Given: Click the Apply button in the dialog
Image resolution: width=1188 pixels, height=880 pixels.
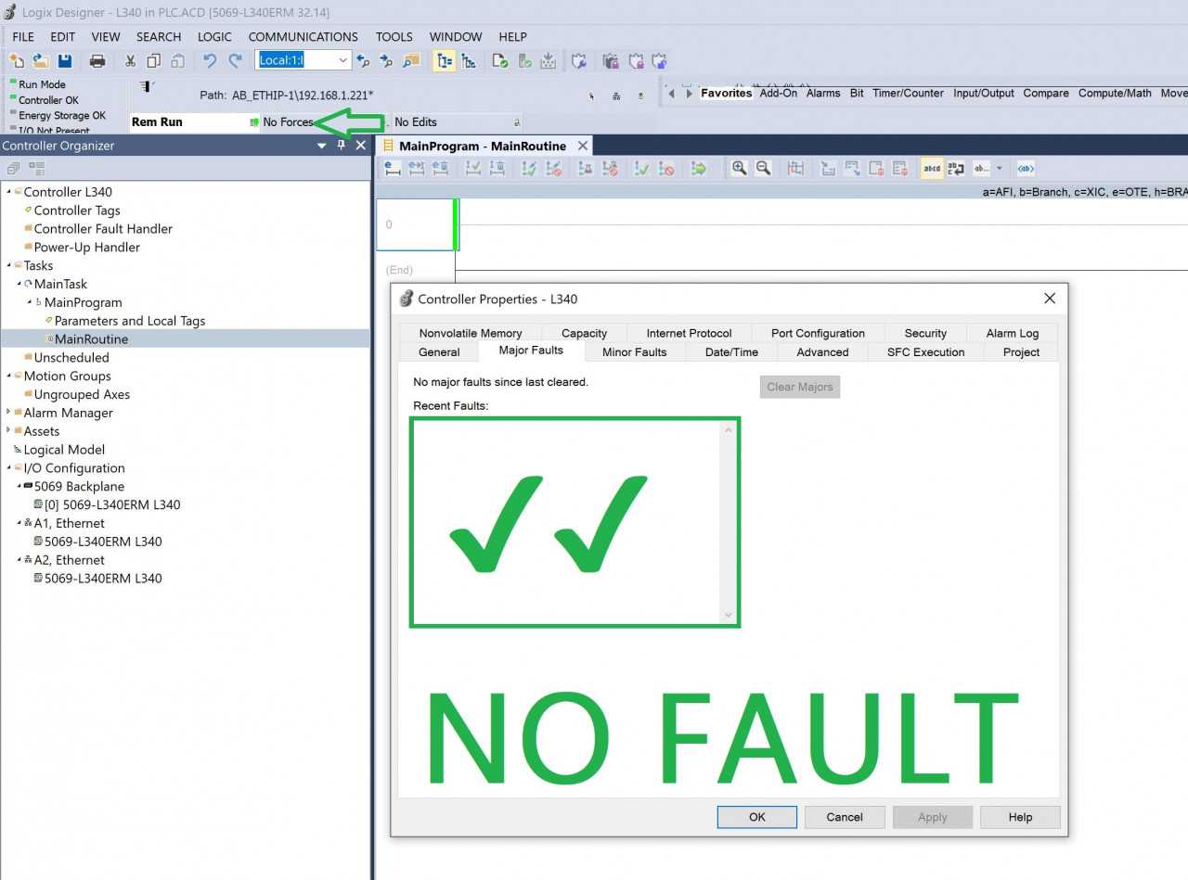Looking at the screenshot, I should (x=933, y=817).
